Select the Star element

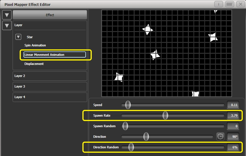pyautogui.click(x=30, y=37)
